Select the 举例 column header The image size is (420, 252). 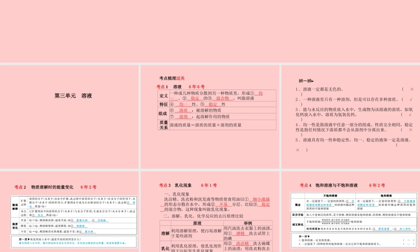(x=248, y=223)
